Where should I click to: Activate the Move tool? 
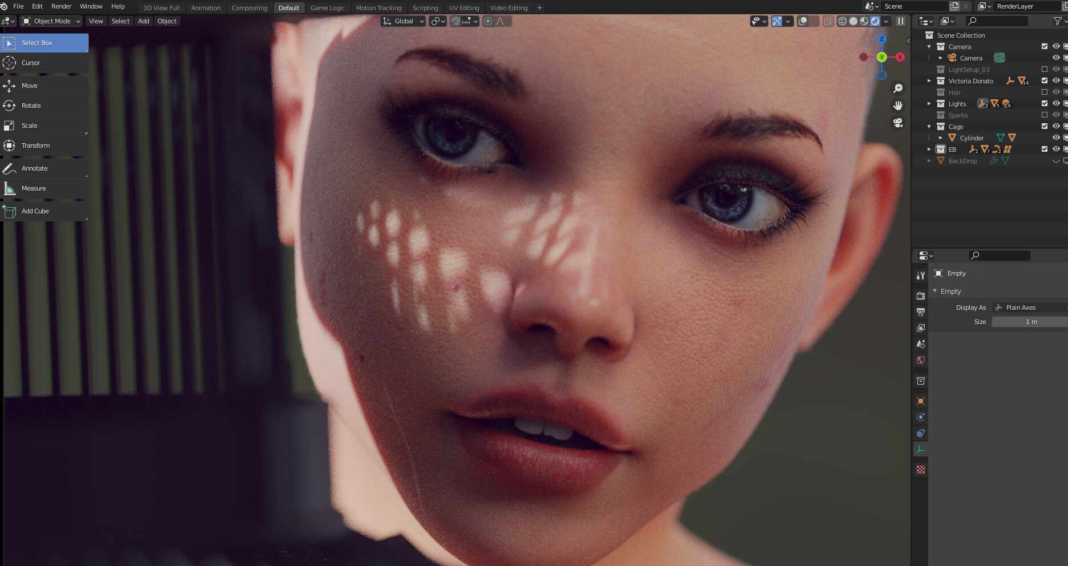45,86
